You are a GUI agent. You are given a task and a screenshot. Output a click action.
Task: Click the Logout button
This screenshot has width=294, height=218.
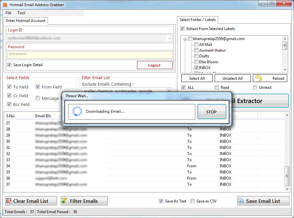155,65
